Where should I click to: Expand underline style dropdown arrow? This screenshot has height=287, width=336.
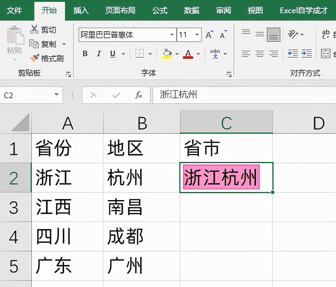point(123,54)
